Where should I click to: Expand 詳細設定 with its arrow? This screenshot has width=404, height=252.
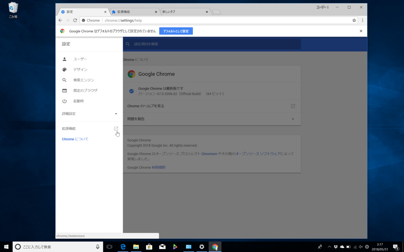point(116,114)
